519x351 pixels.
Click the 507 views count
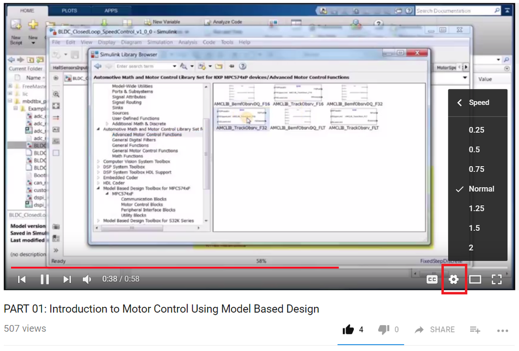point(25,329)
